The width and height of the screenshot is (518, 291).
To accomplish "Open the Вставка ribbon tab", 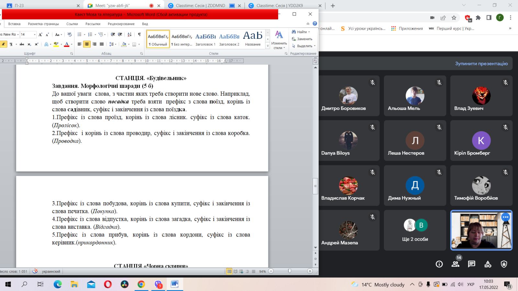I will click(14, 24).
